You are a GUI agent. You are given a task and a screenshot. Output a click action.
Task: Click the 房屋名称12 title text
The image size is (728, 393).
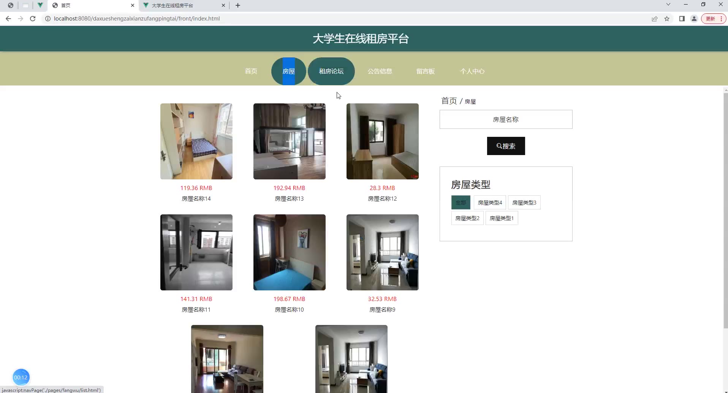(383, 199)
